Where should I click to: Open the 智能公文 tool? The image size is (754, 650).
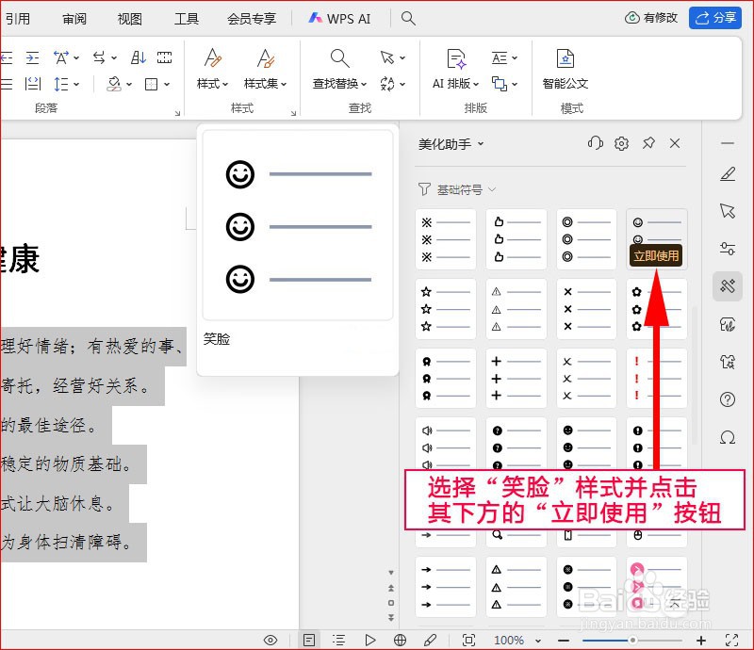[565, 71]
